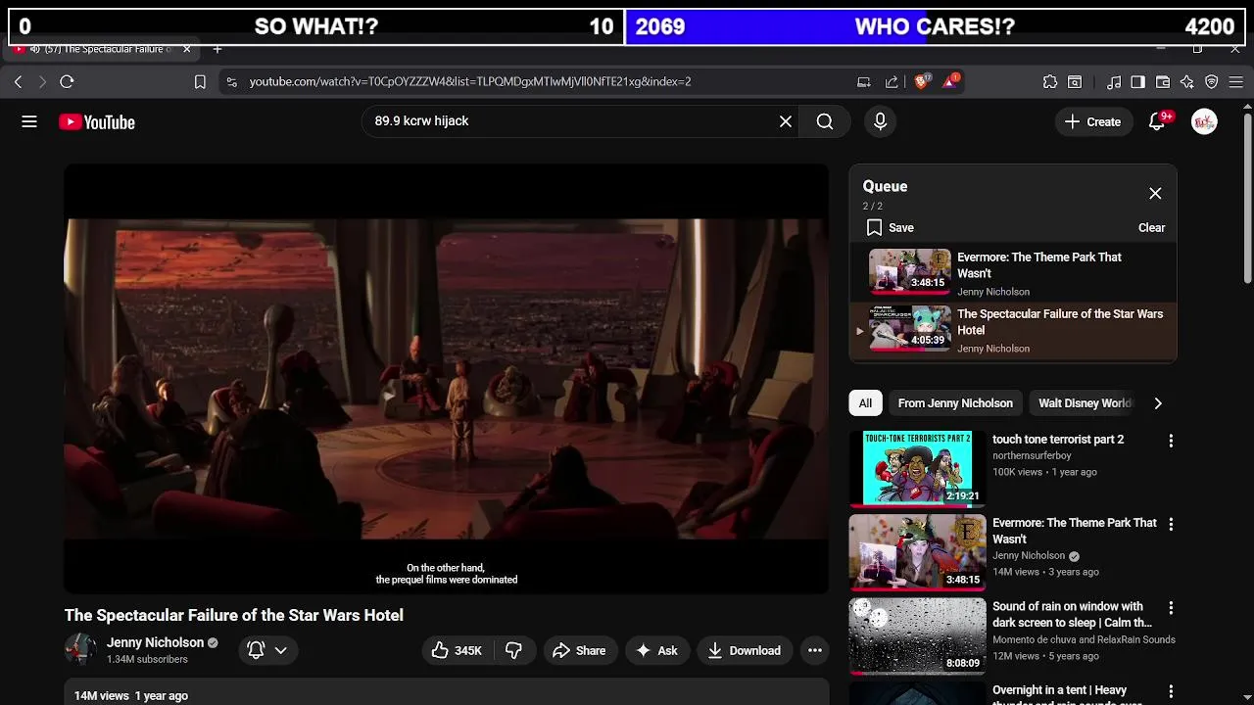Show more filter chips with right arrow
Image resolution: width=1254 pixels, height=705 pixels.
(x=1158, y=403)
